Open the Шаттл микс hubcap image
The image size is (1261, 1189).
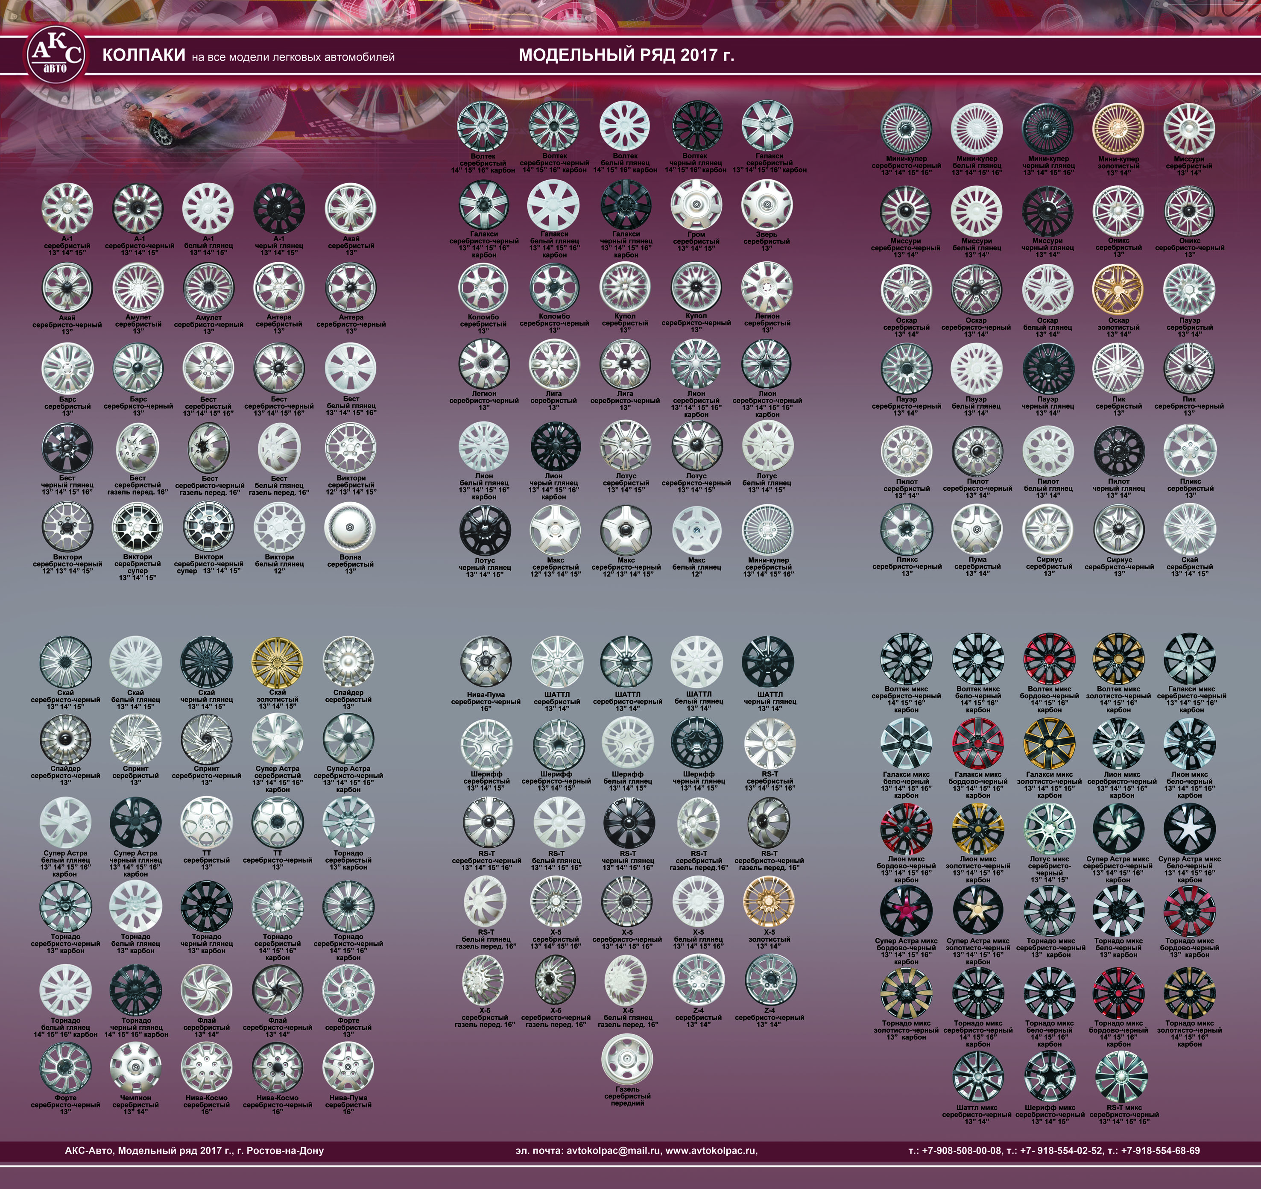tap(977, 1077)
